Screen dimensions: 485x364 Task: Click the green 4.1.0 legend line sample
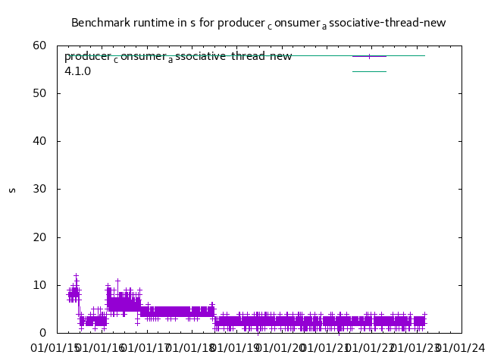[369, 71]
